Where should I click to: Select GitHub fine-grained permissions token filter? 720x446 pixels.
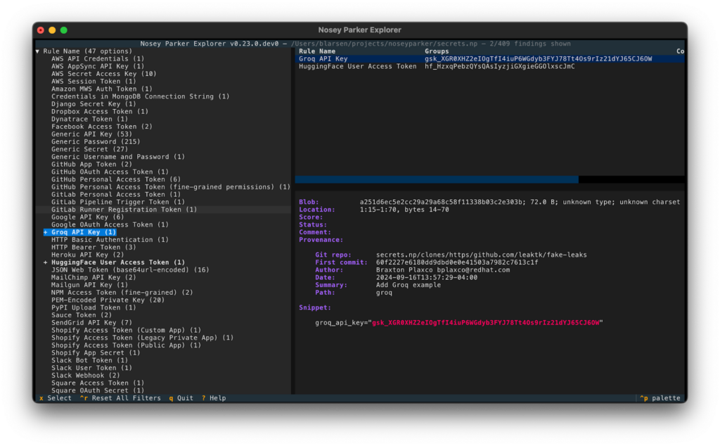170,187
